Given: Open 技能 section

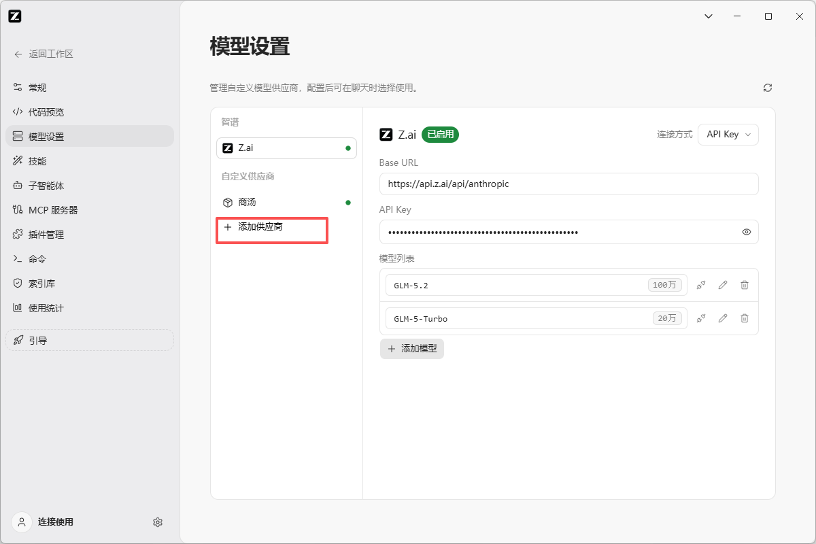Looking at the screenshot, I should coord(90,161).
